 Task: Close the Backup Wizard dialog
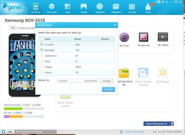(x=115, y=25)
